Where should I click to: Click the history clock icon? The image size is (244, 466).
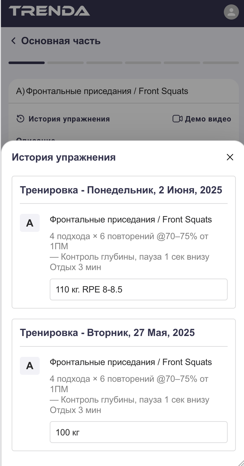point(20,119)
